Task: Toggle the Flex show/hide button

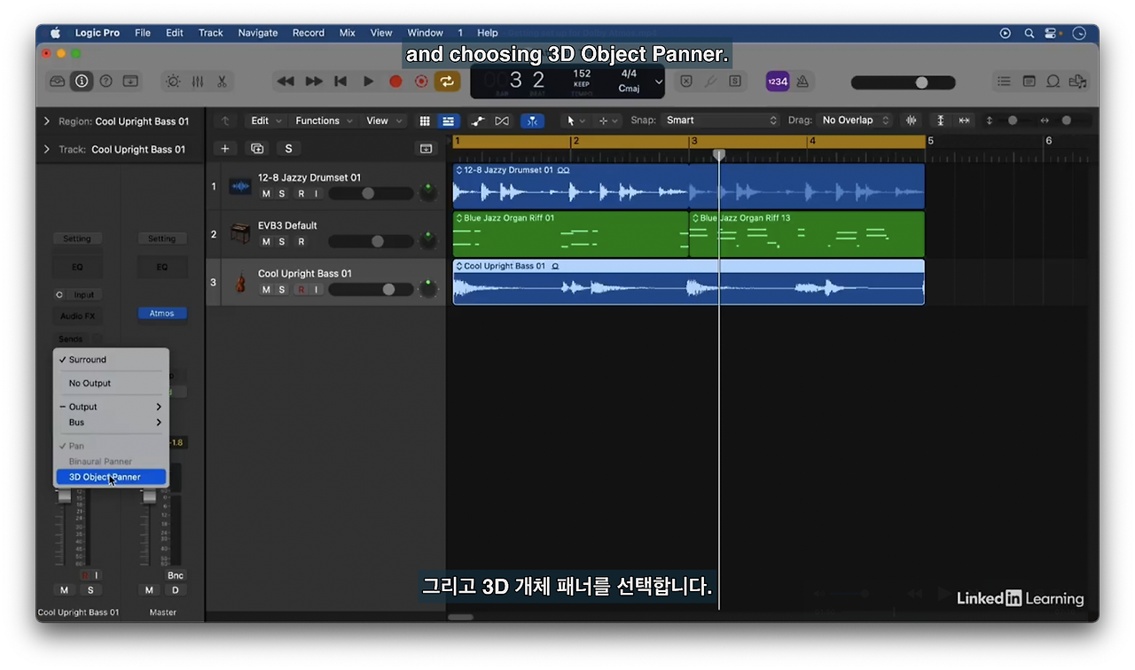Action: [502, 121]
